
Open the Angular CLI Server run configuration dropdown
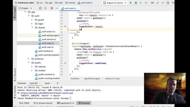pyautogui.click(x=115, y=3)
